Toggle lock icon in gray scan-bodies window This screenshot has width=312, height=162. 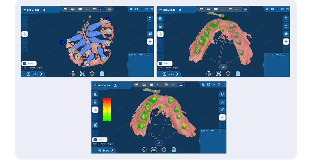(160, 26)
